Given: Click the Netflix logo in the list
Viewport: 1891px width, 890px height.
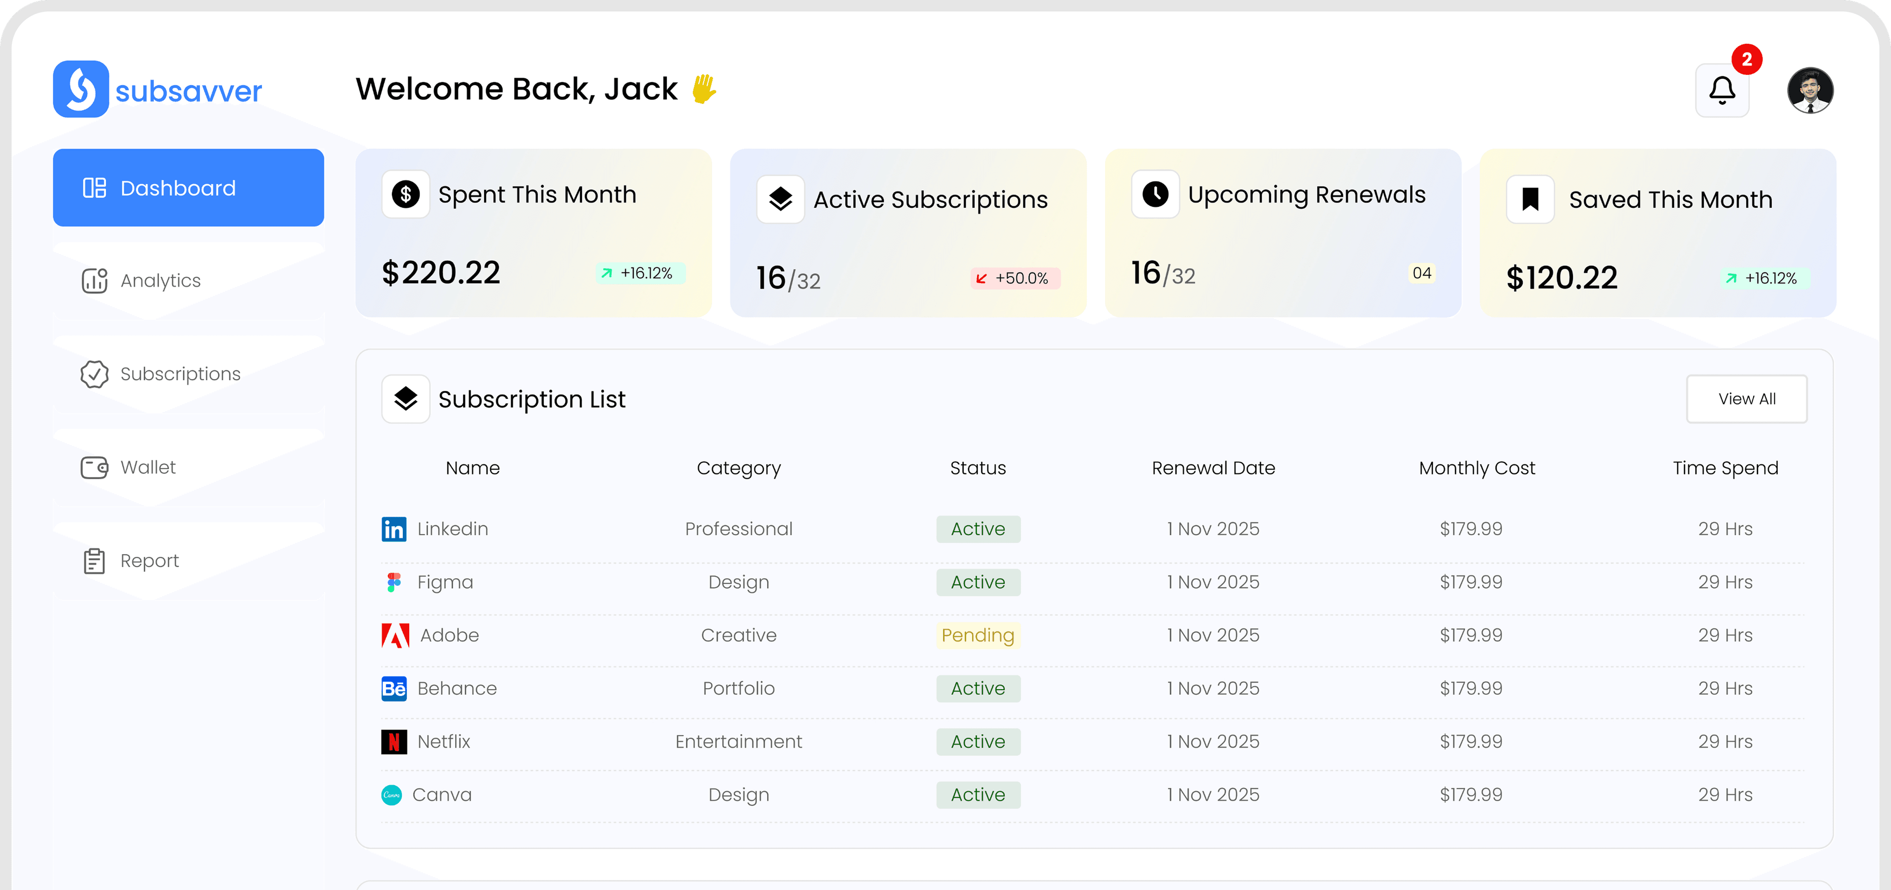Looking at the screenshot, I should pyautogui.click(x=393, y=742).
